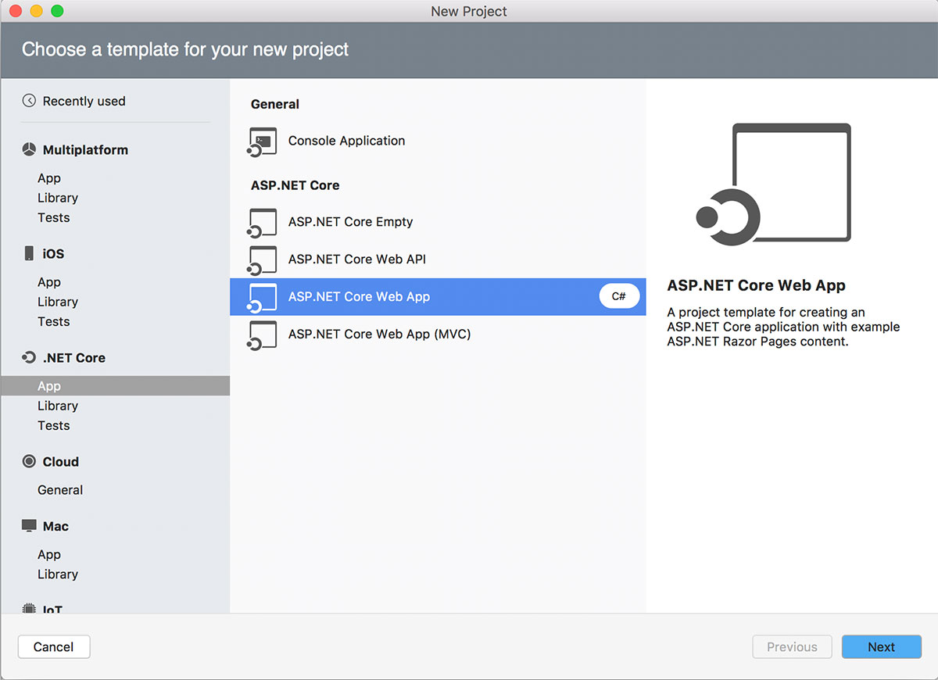Screen dimensions: 938x680
Task: Click the selected ASP.NET Core Web App icon
Action: pyautogui.click(x=263, y=298)
